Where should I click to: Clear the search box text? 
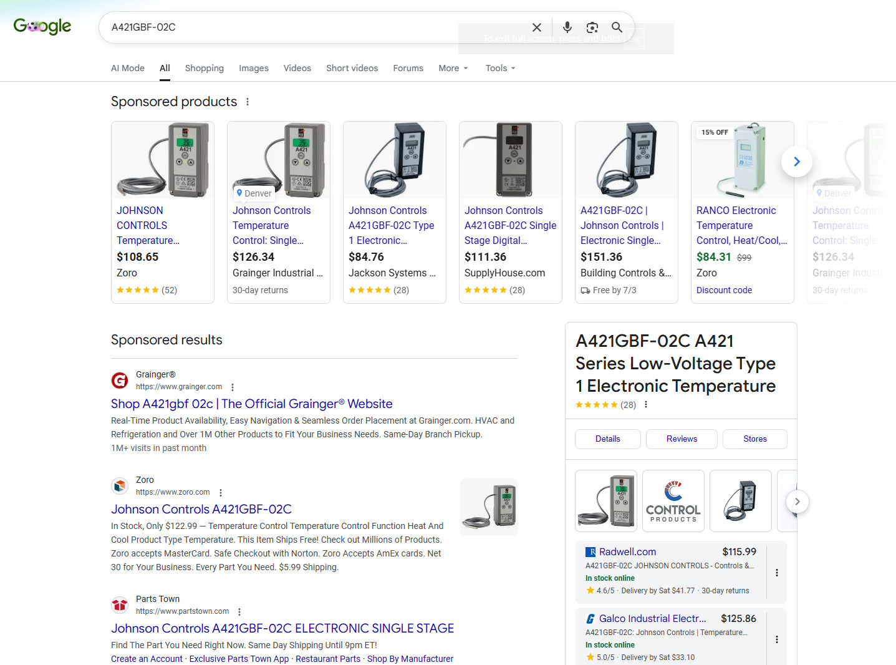point(536,27)
